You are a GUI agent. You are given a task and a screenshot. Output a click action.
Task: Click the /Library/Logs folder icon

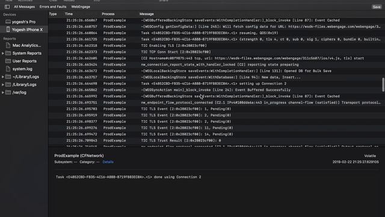pos(8,84)
